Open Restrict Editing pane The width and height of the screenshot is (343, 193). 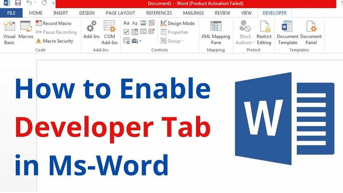pos(264,33)
